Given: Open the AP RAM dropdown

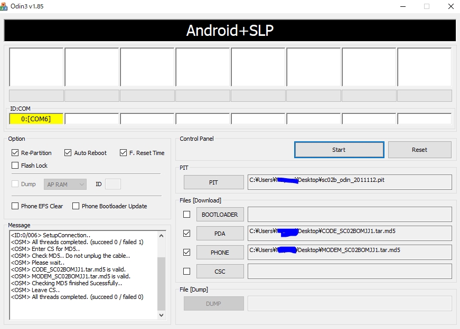Looking at the screenshot, I should 65,185.
